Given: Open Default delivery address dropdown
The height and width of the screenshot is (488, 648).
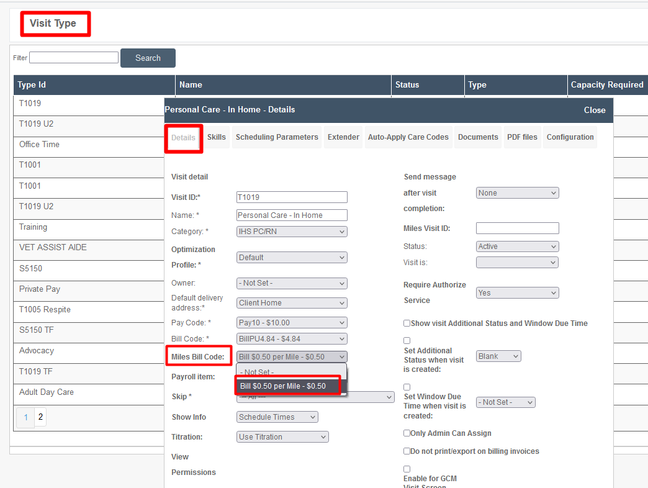Looking at the screenshot, I should pos(292,303).
